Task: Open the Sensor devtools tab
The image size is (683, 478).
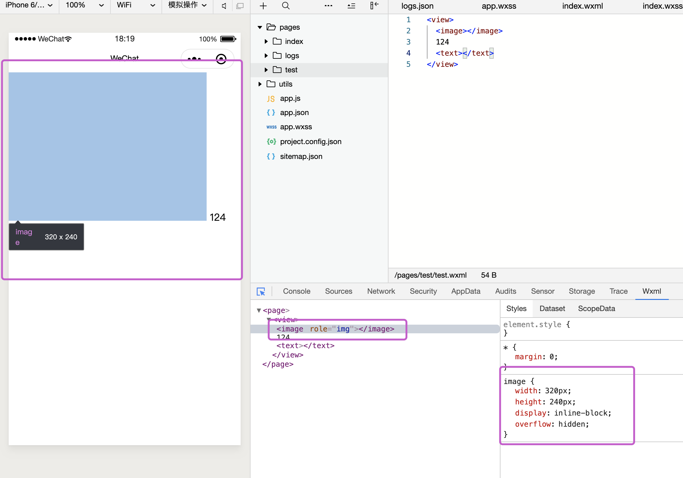Action: [543, 291]
